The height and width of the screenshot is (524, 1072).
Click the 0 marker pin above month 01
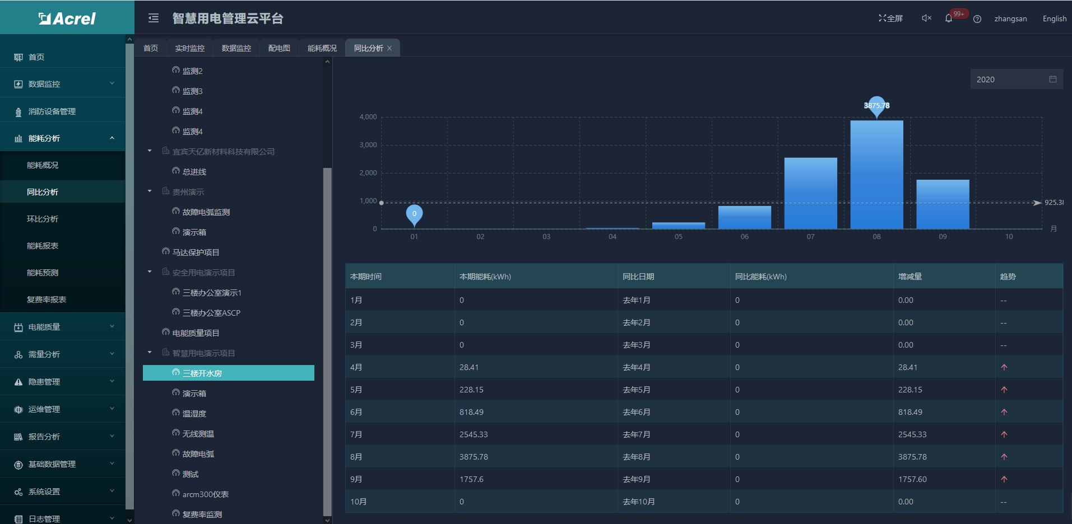tap(414, 215)
